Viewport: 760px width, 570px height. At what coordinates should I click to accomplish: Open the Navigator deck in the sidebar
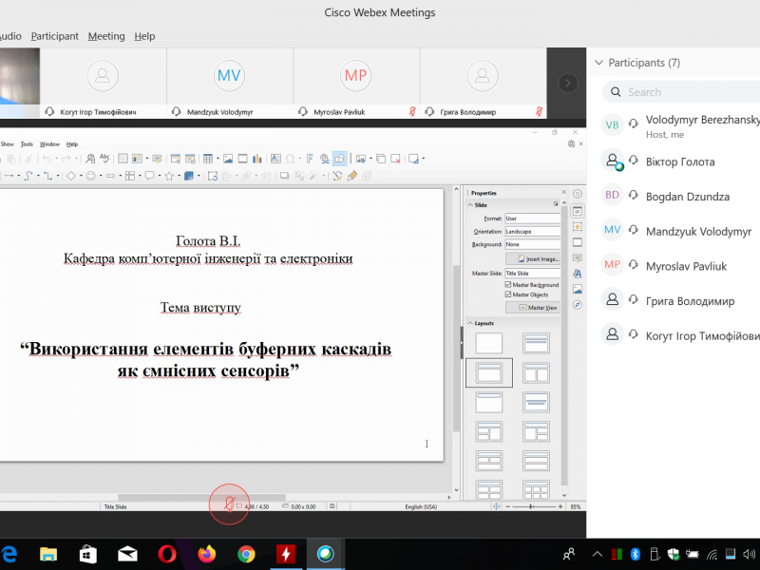pos(578,305)
